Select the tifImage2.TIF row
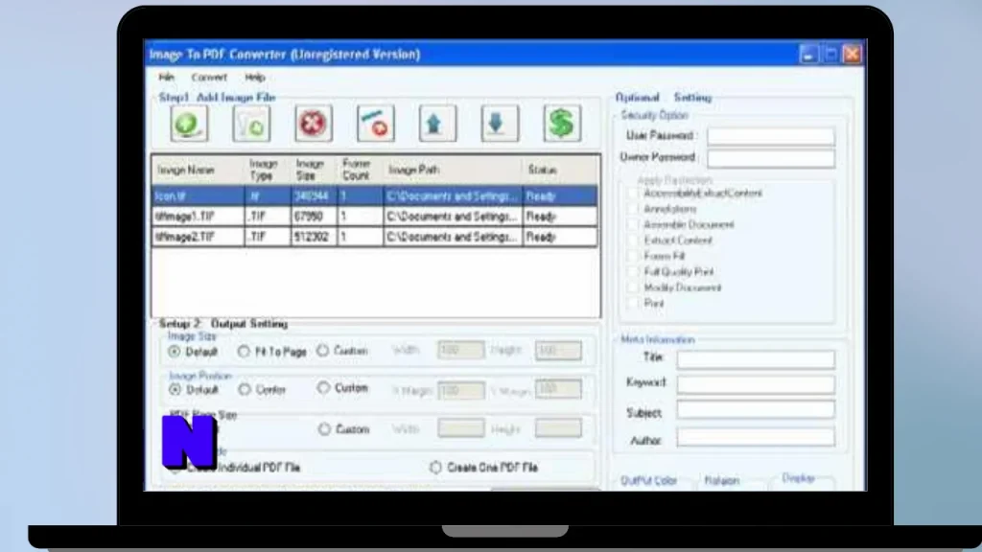This screenshot has width=982, height=552. click(375, 237)
